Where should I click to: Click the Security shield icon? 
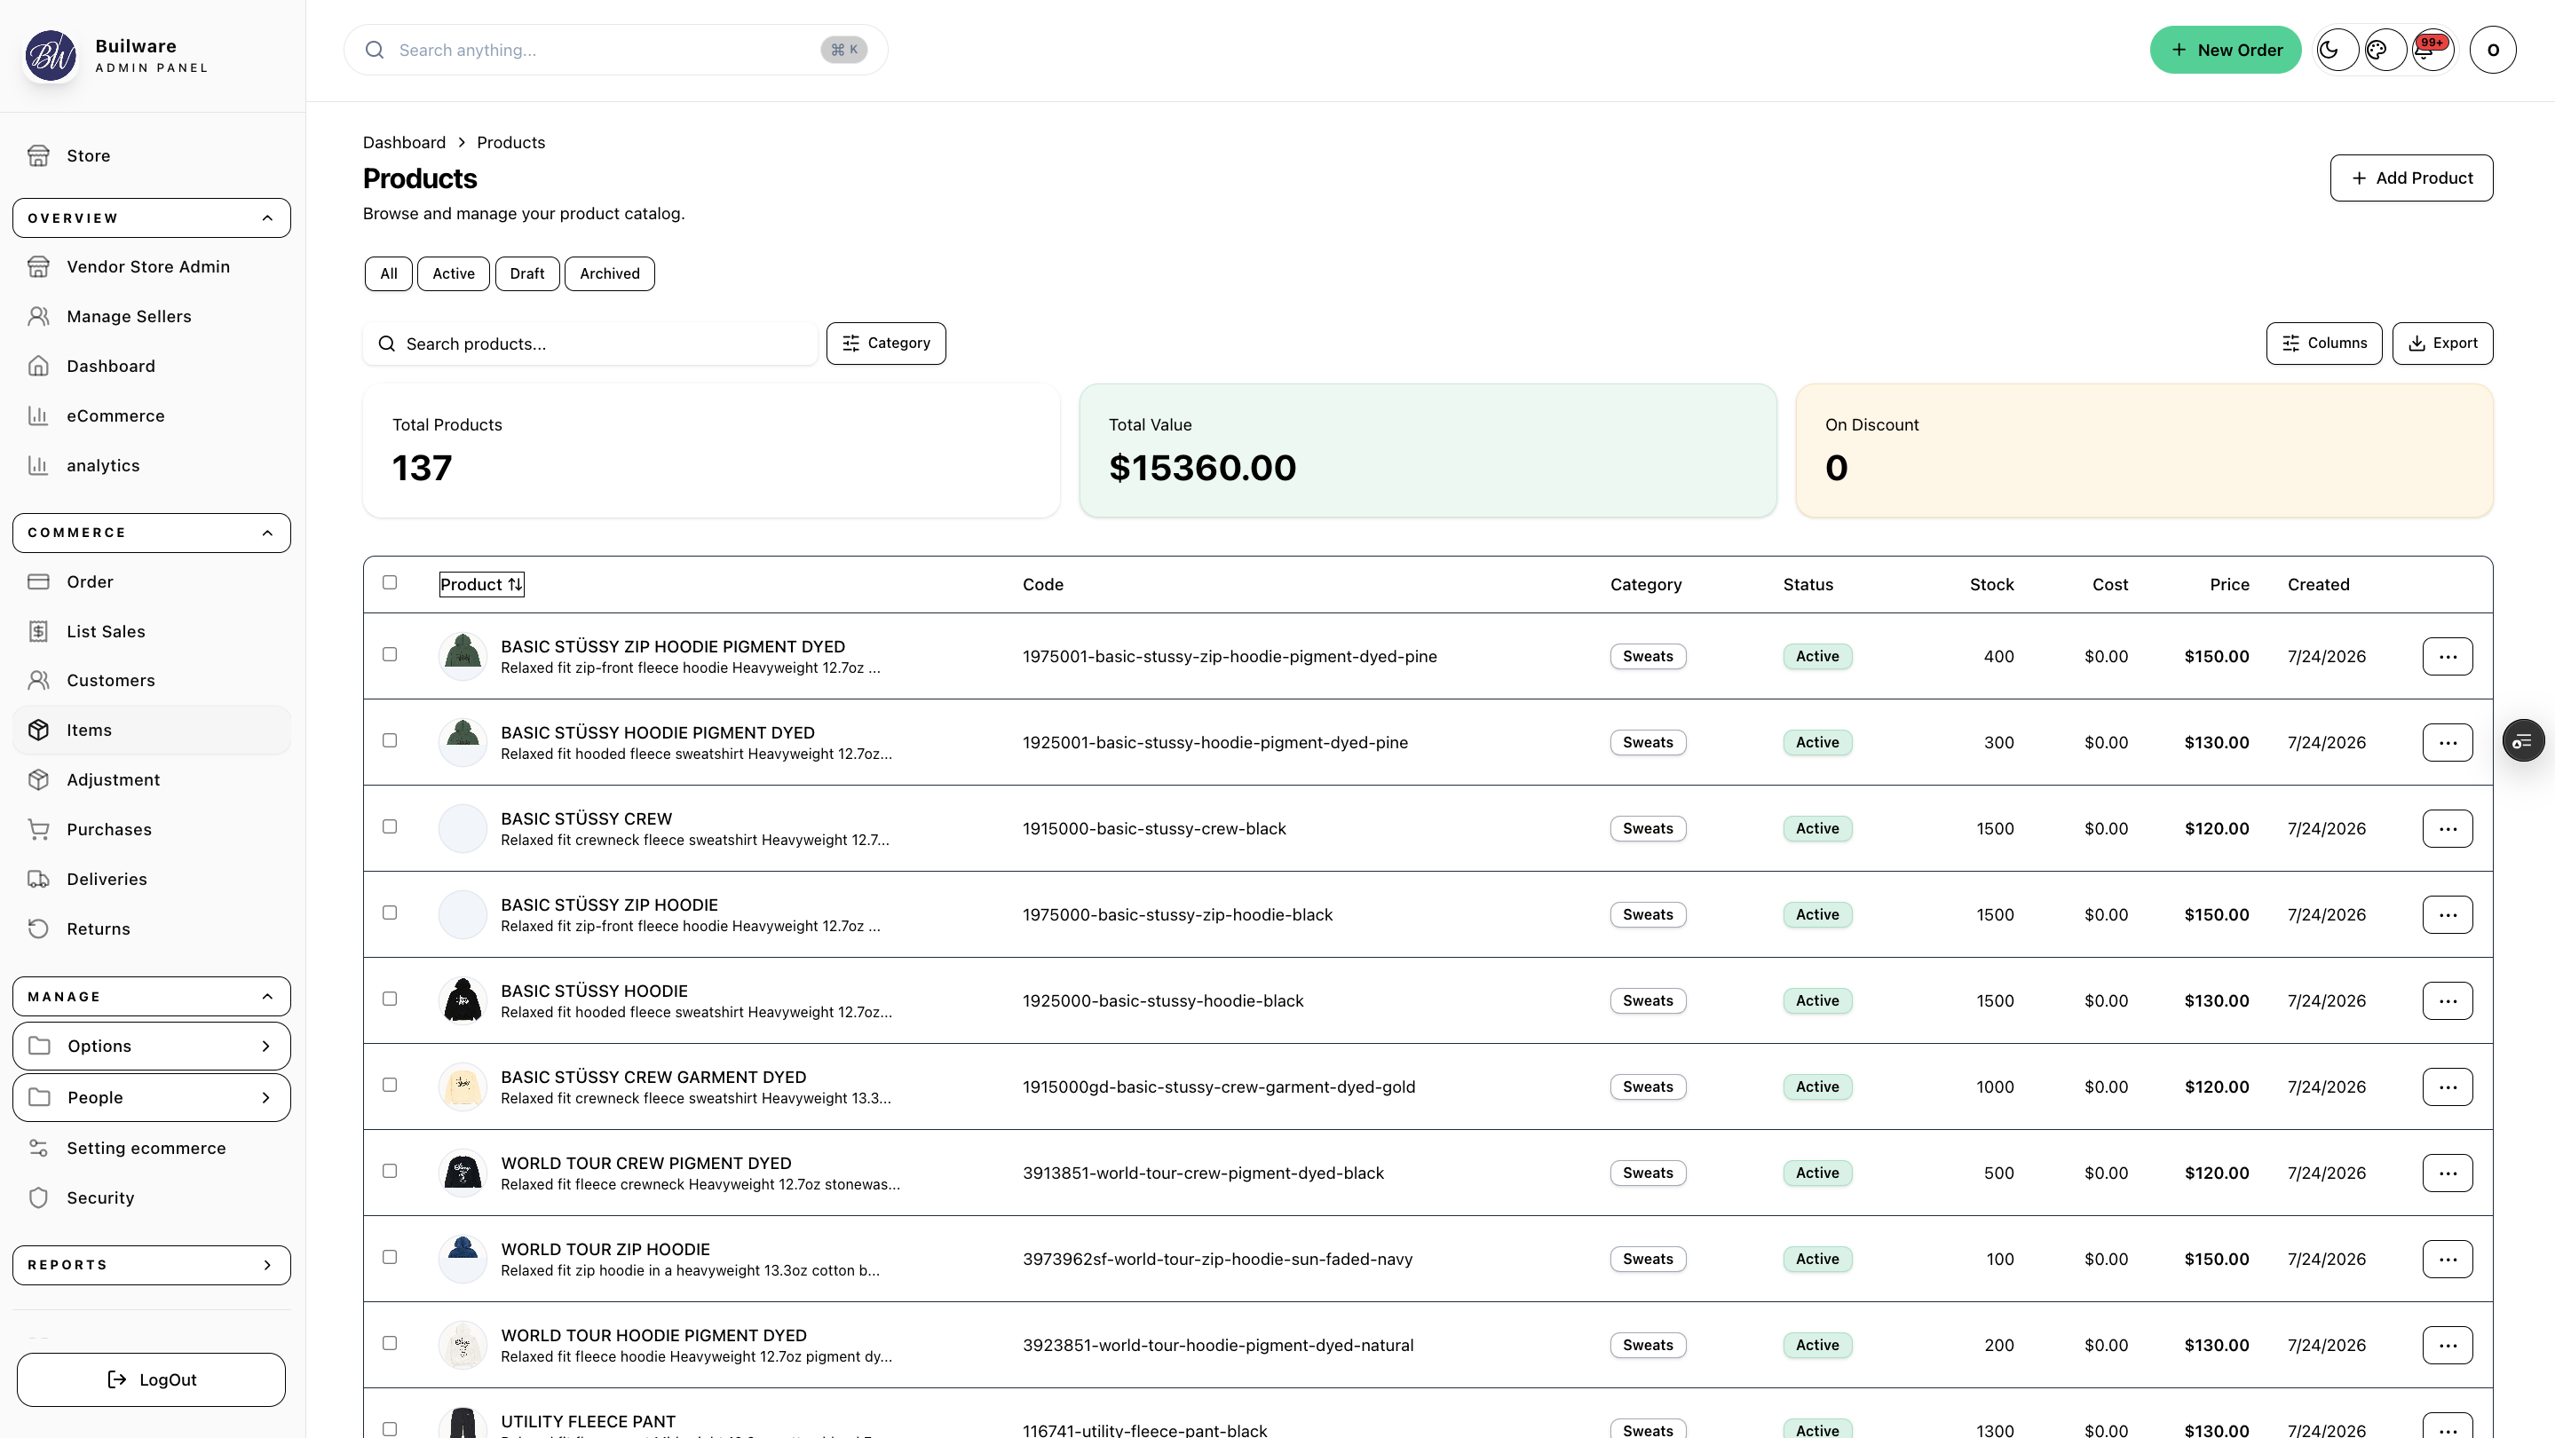click(39, 1198)
